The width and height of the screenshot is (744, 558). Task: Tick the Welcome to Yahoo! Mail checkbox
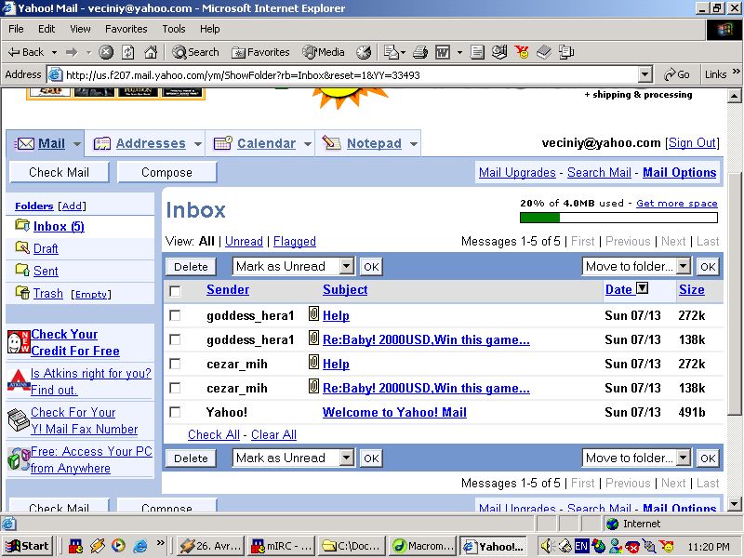175,412
